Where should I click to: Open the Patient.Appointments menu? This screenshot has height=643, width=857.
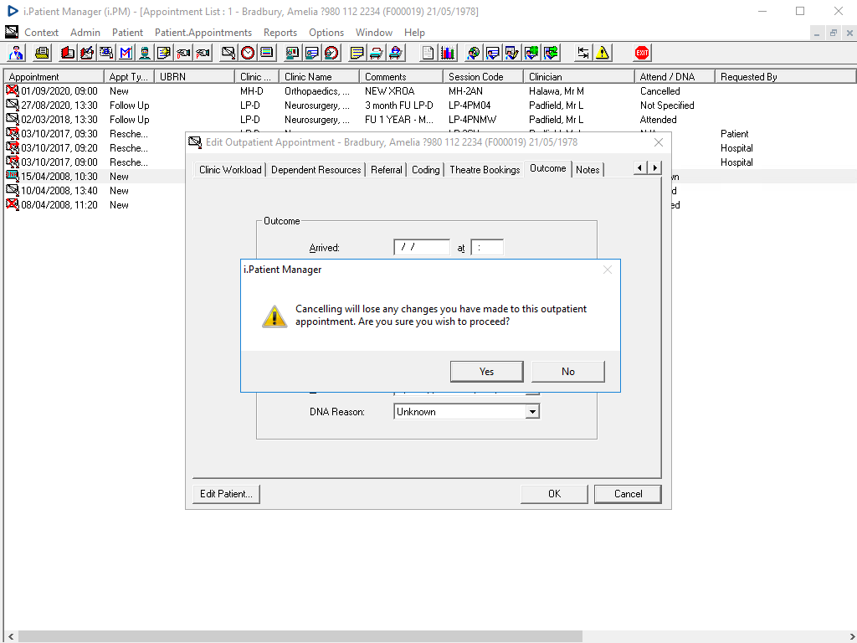[203, 33]
